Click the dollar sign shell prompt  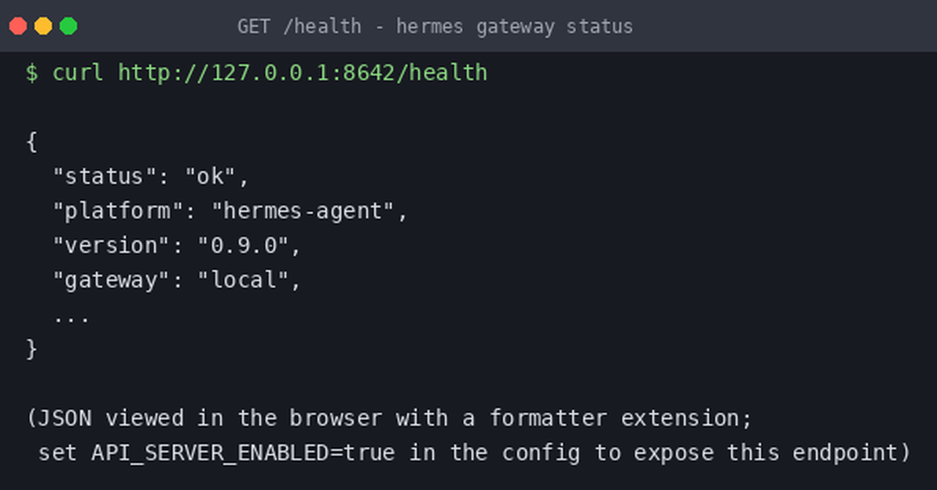(x=31, y=73)
